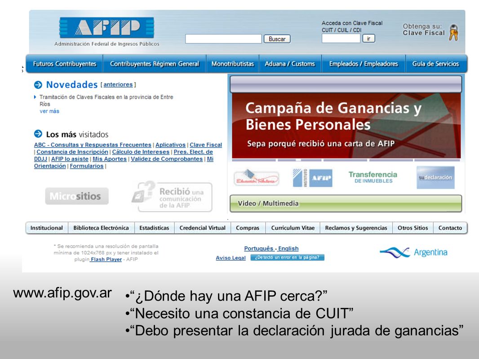
Task: Open the sudeclaración icon
Action: [435, 178]
